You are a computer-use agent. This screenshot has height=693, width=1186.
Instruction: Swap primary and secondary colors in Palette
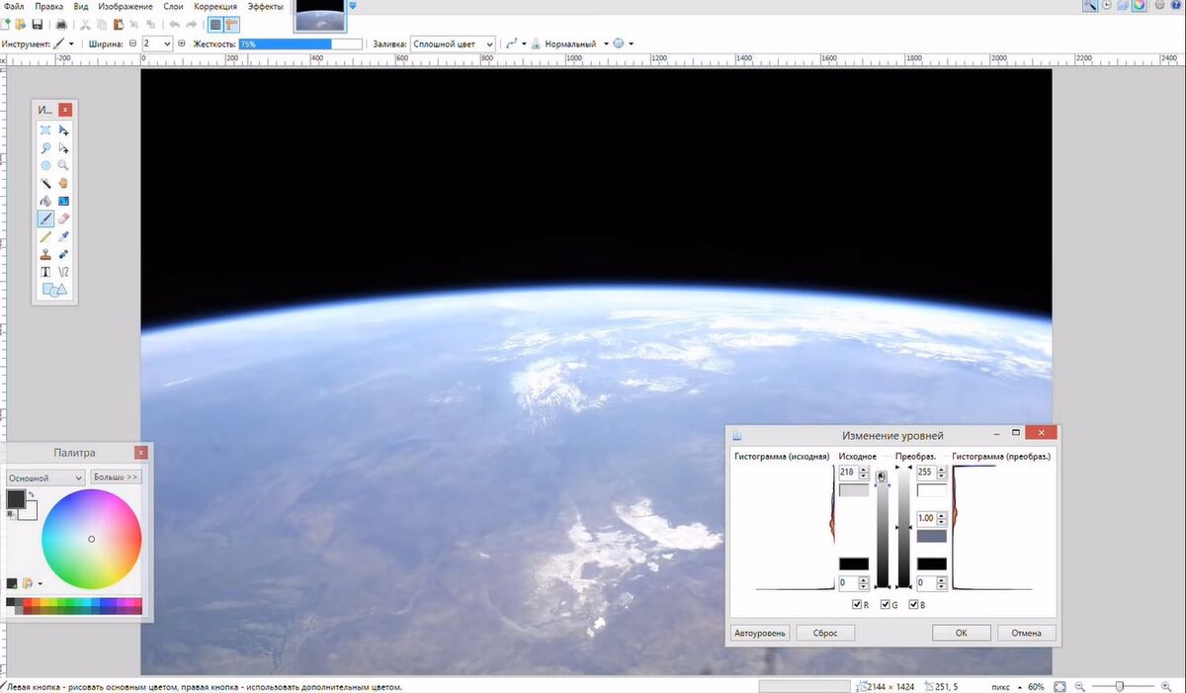(x=31, y=494)
